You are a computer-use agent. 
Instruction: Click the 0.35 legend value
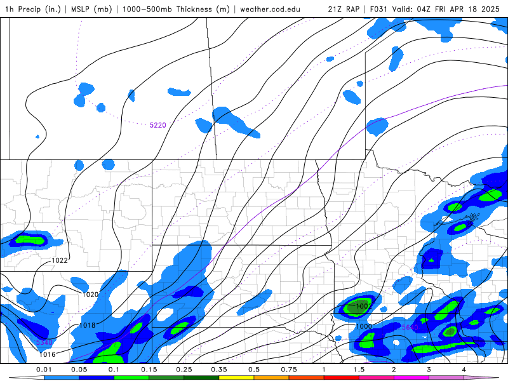[x=219, y=370]
